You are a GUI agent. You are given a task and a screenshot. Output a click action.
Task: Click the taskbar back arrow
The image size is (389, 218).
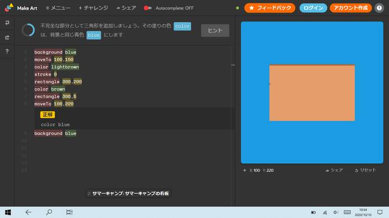(x=28, y=212)
